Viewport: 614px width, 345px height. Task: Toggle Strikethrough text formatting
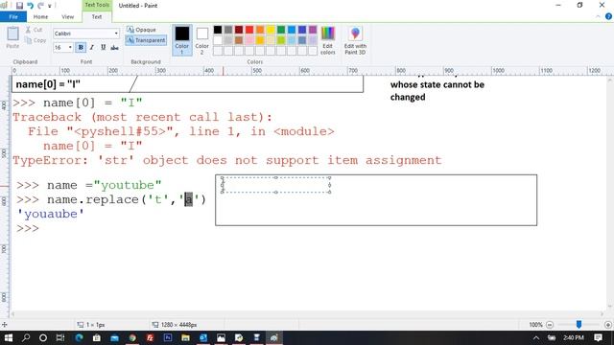[114, 47]
